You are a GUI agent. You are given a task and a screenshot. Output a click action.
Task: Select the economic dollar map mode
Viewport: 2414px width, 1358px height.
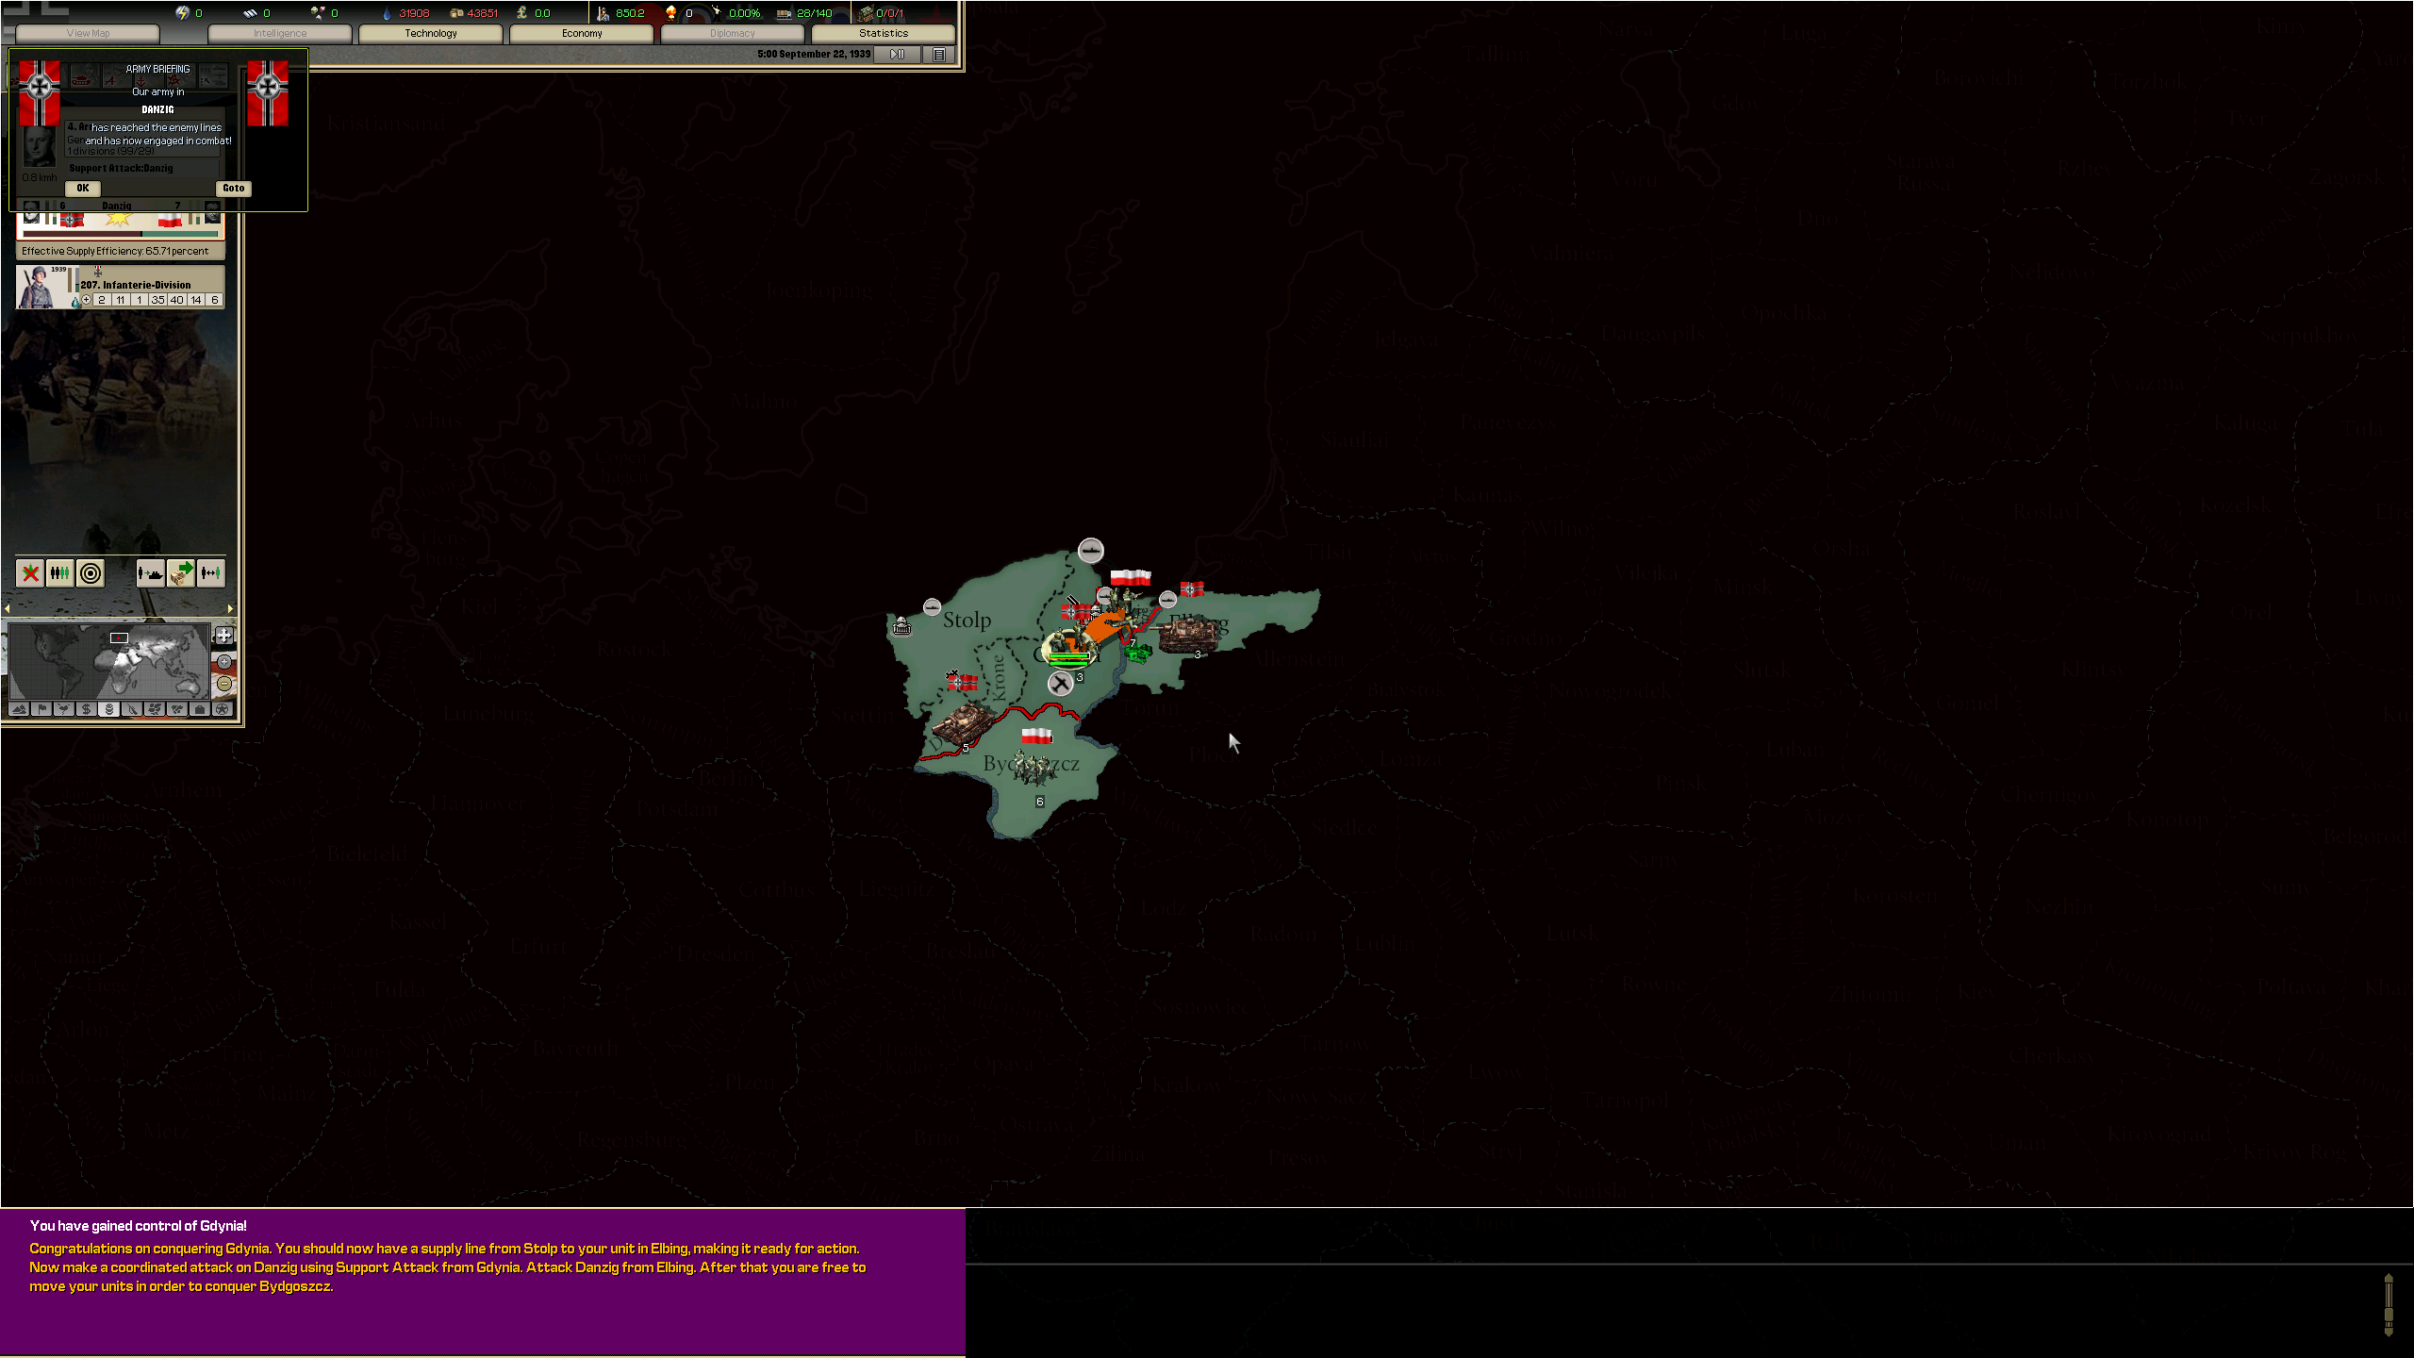(86, 709)
